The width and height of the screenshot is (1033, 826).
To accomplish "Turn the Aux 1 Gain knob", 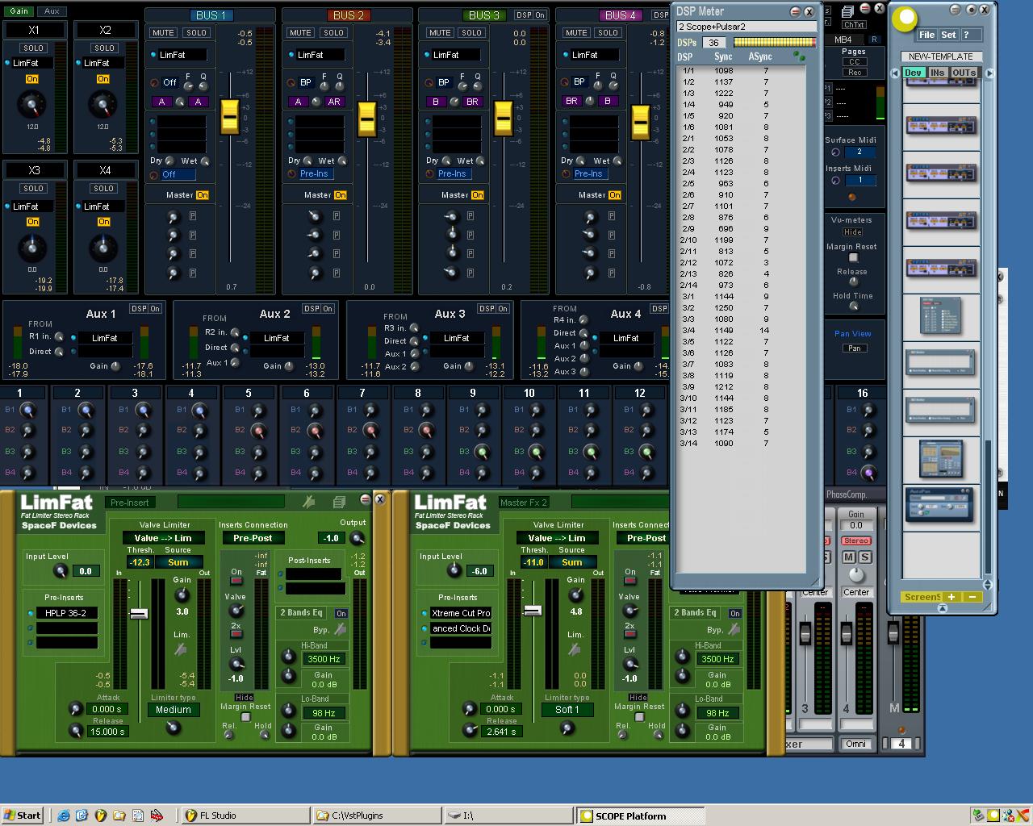I will coord(115,366).
